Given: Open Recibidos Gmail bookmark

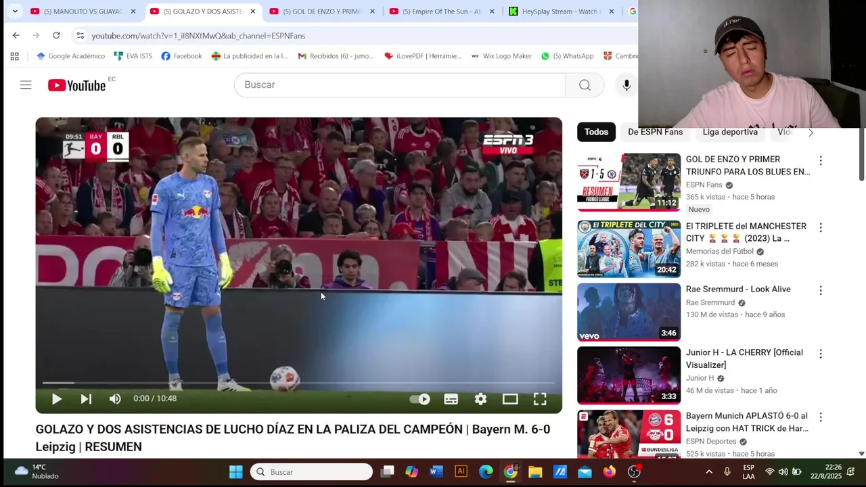Looking at the screenshot, I should 336,56.
